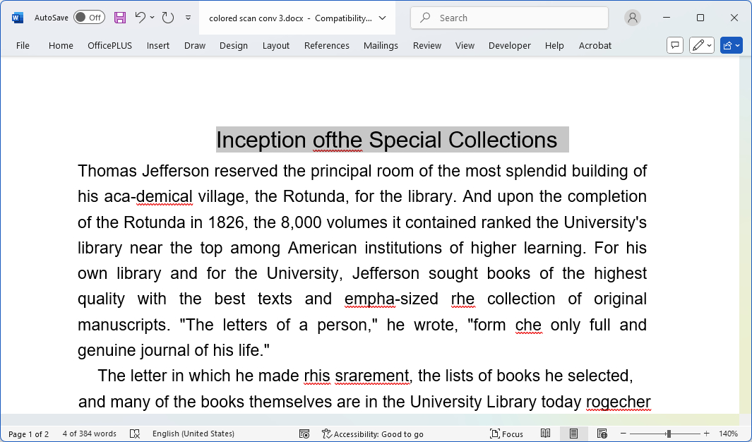The image size is (752, 442).
Task: Open the References ribbon tab
Action: (326, 45)
